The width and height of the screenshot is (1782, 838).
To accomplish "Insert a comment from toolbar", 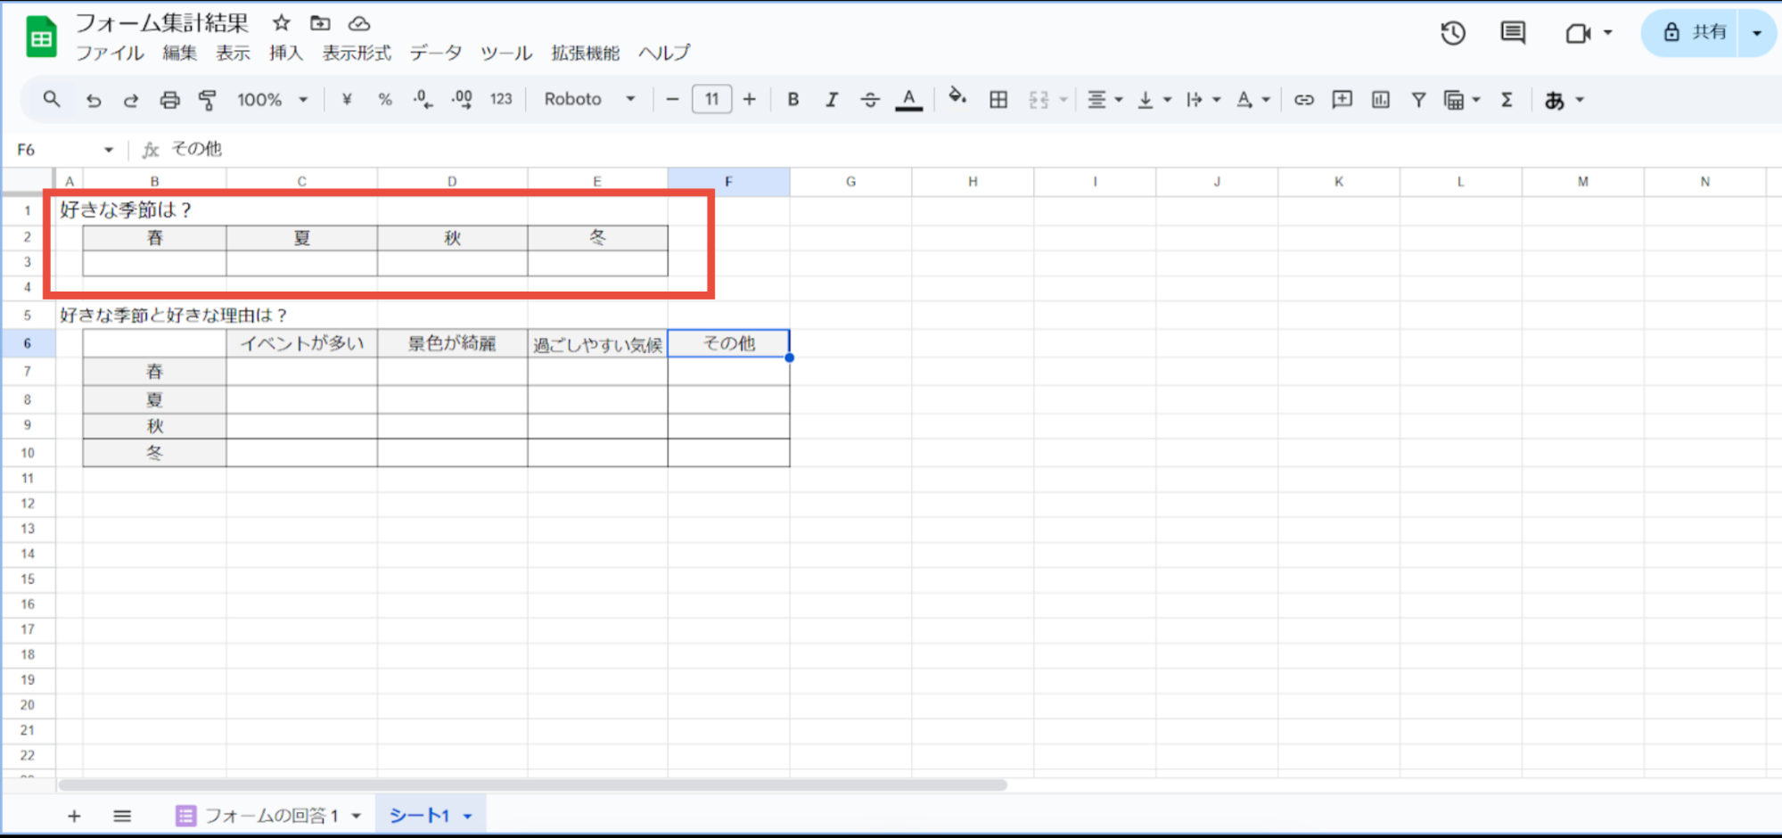I will 1342,100.
